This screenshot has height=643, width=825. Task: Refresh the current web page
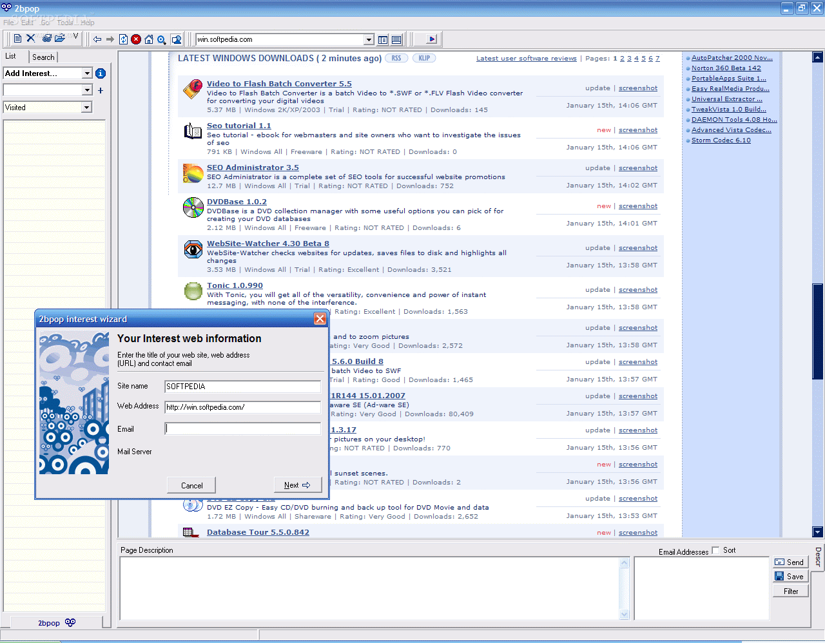tap(123, 39)
